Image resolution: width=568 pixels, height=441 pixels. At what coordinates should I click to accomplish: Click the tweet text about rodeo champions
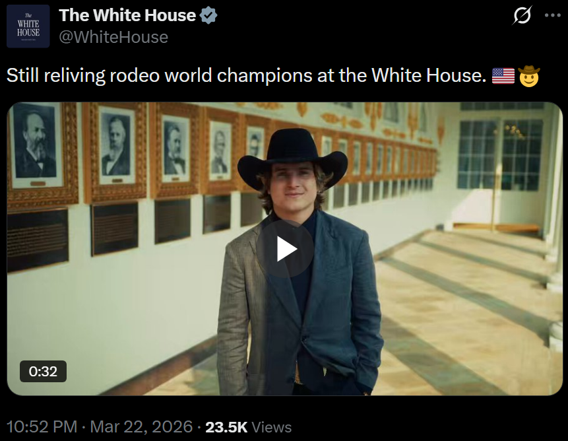(x=245, y=76)
